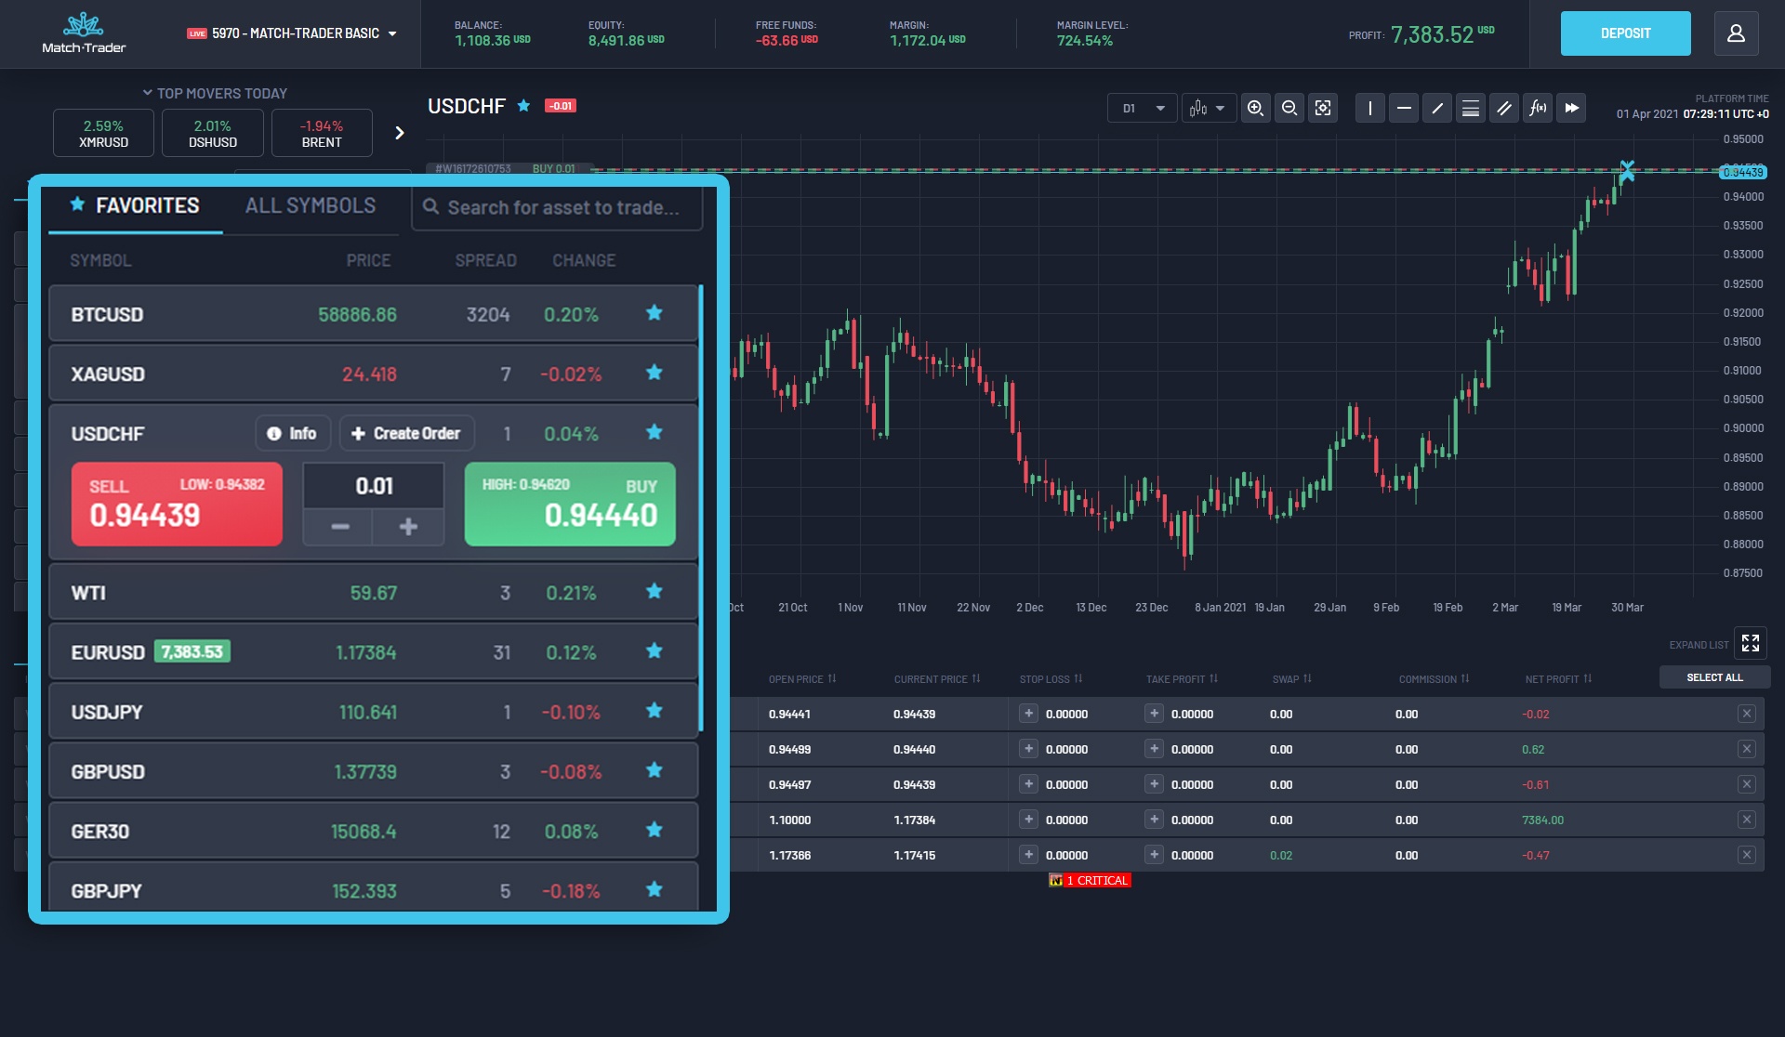
Task: Toggle the GER30 favorite star
Action: click(654, 830)
